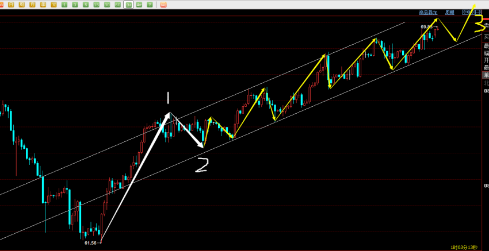
Task: Toggle the selected 2-hour period button
Action: 128,4
